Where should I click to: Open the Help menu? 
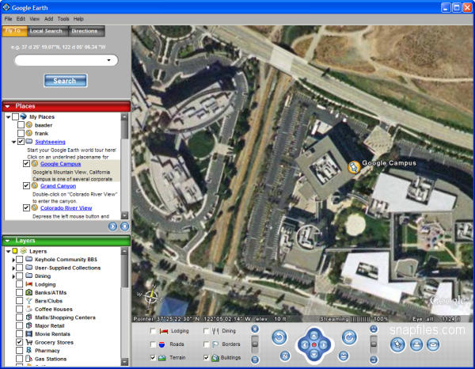click(78, 19)
